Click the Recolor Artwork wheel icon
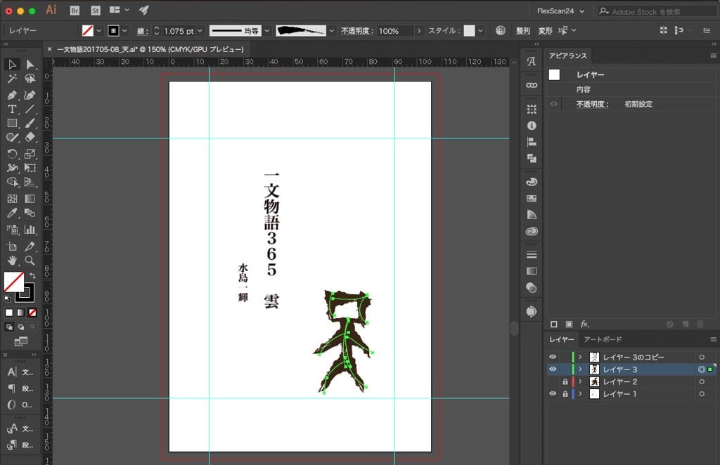 coord(501,30)
